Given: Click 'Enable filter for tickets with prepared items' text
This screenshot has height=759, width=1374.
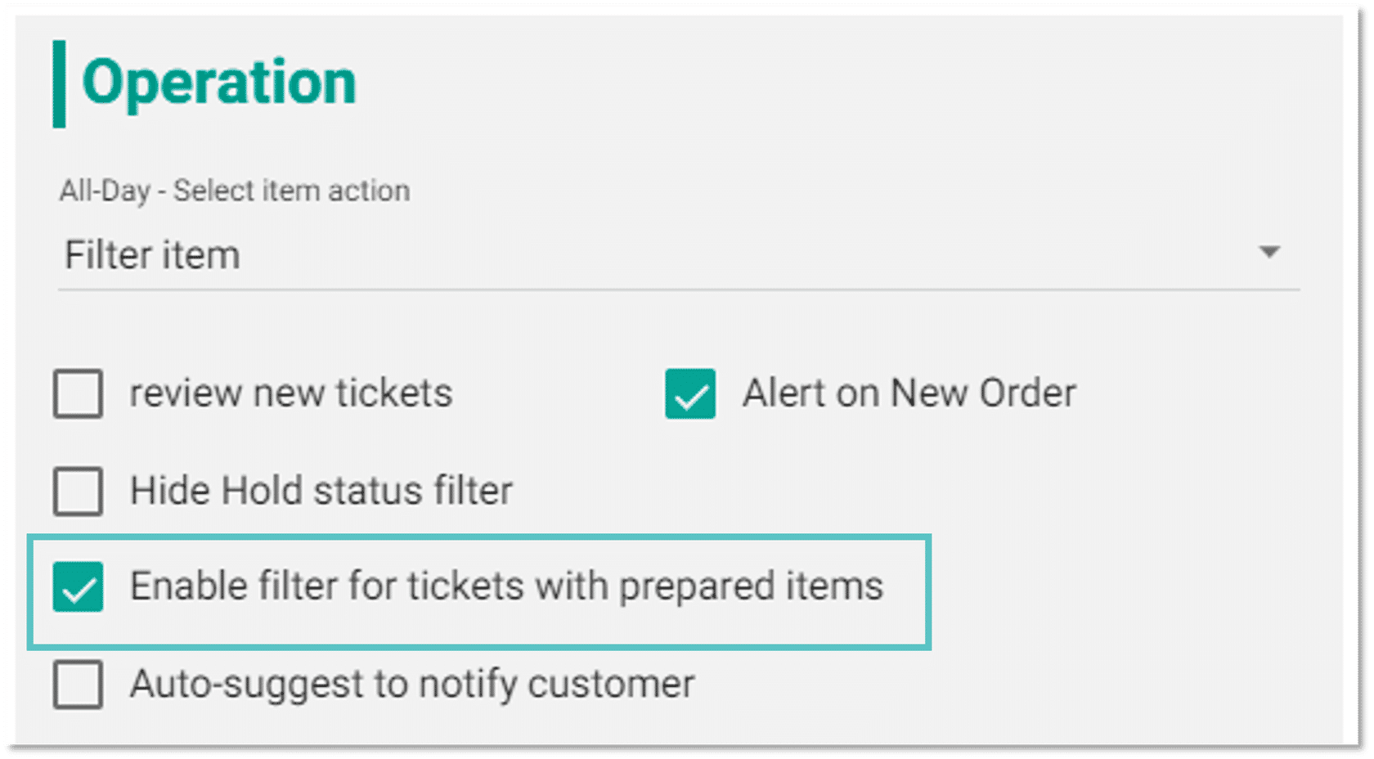Looking at the screenshot, I should coord(507,586).
